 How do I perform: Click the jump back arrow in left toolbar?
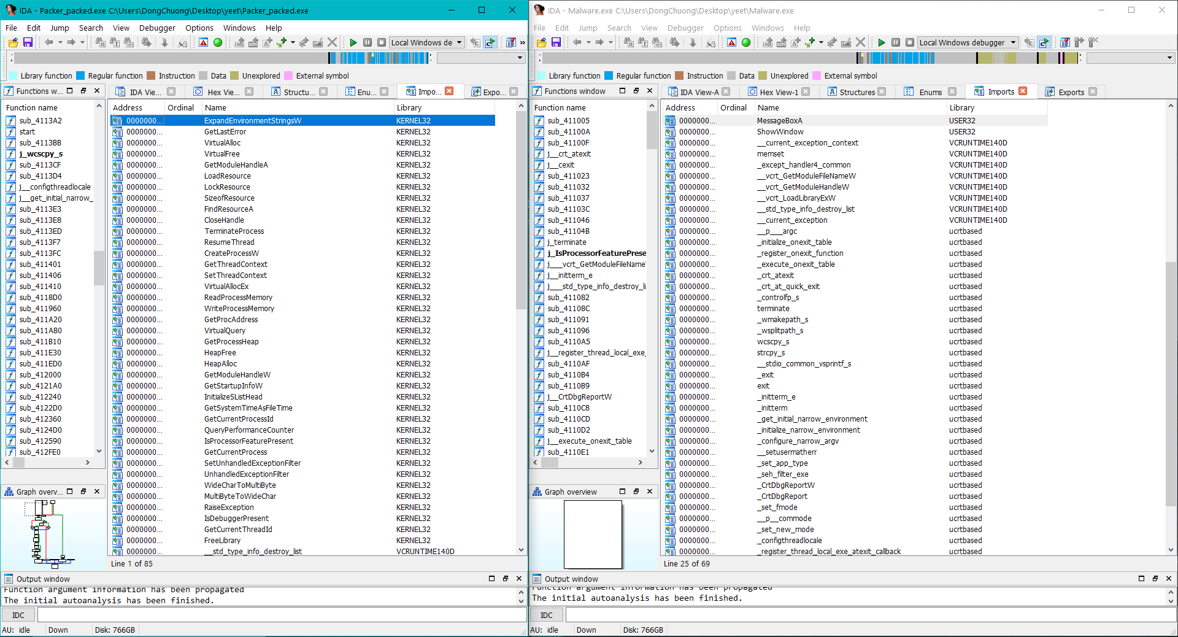pos(49,42)
